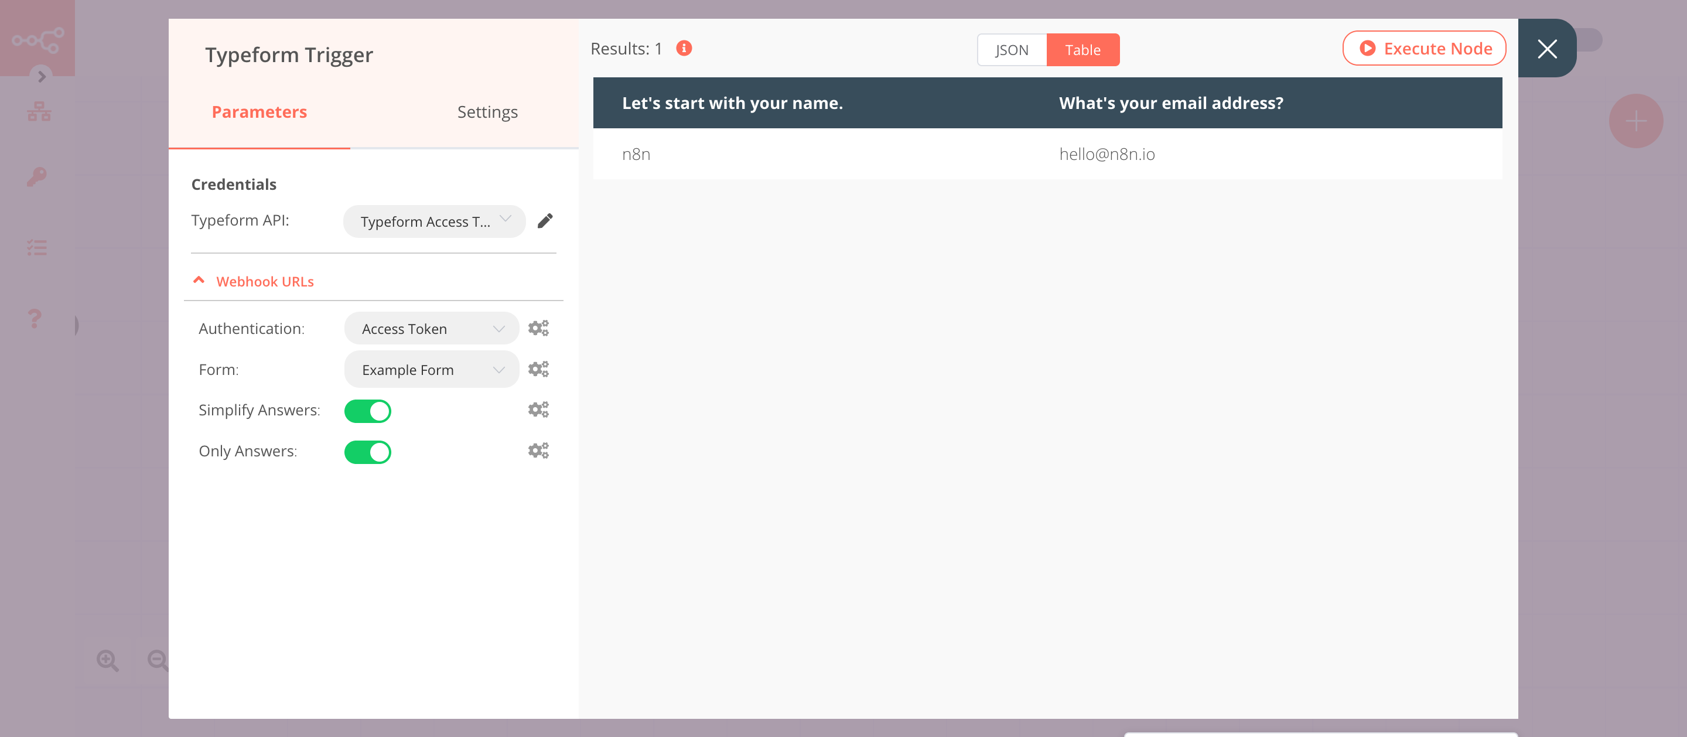
Task: Zoom in on the workflow canvas
Action: 109,660
